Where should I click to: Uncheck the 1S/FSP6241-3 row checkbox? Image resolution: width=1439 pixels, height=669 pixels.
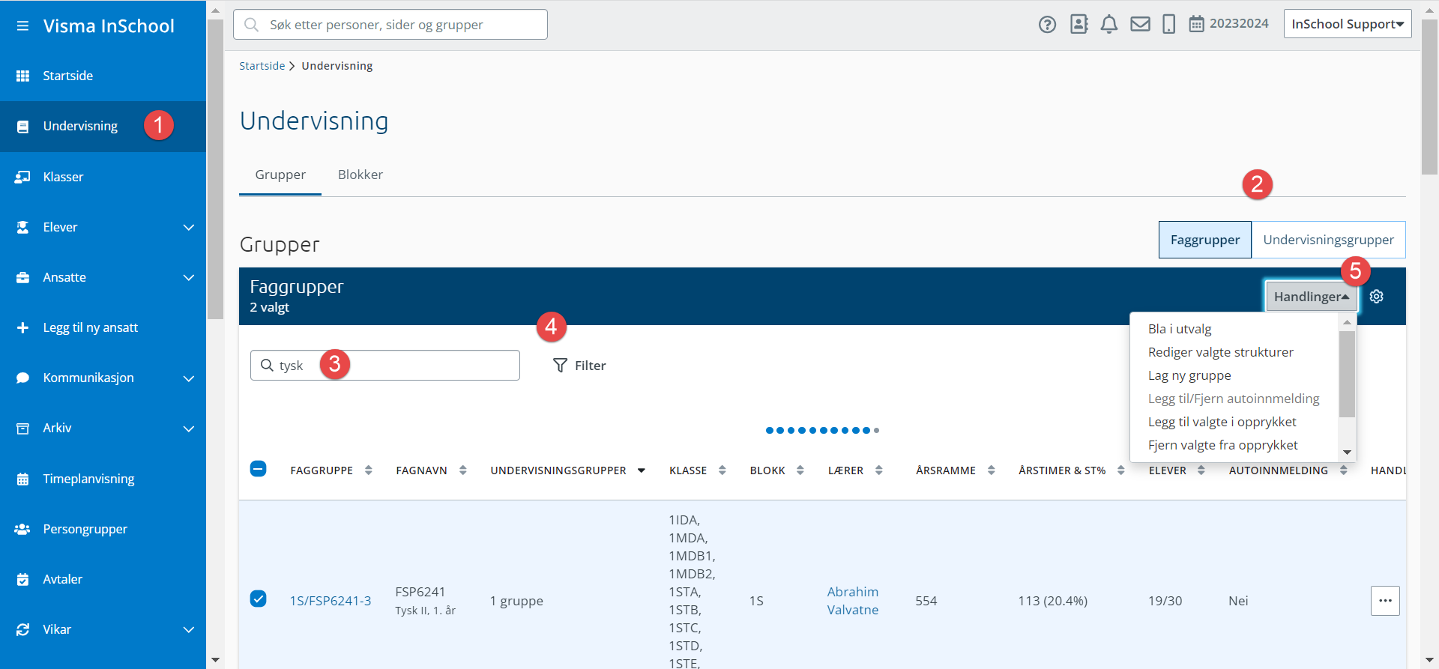coord(258,599)
